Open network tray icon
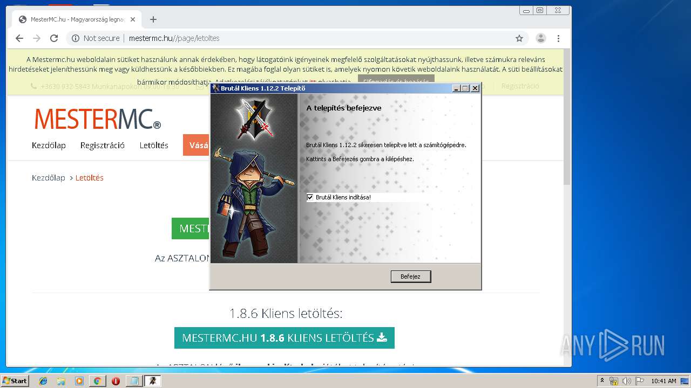The width and height of the screenshot is (691, 388). coord(614,381)
